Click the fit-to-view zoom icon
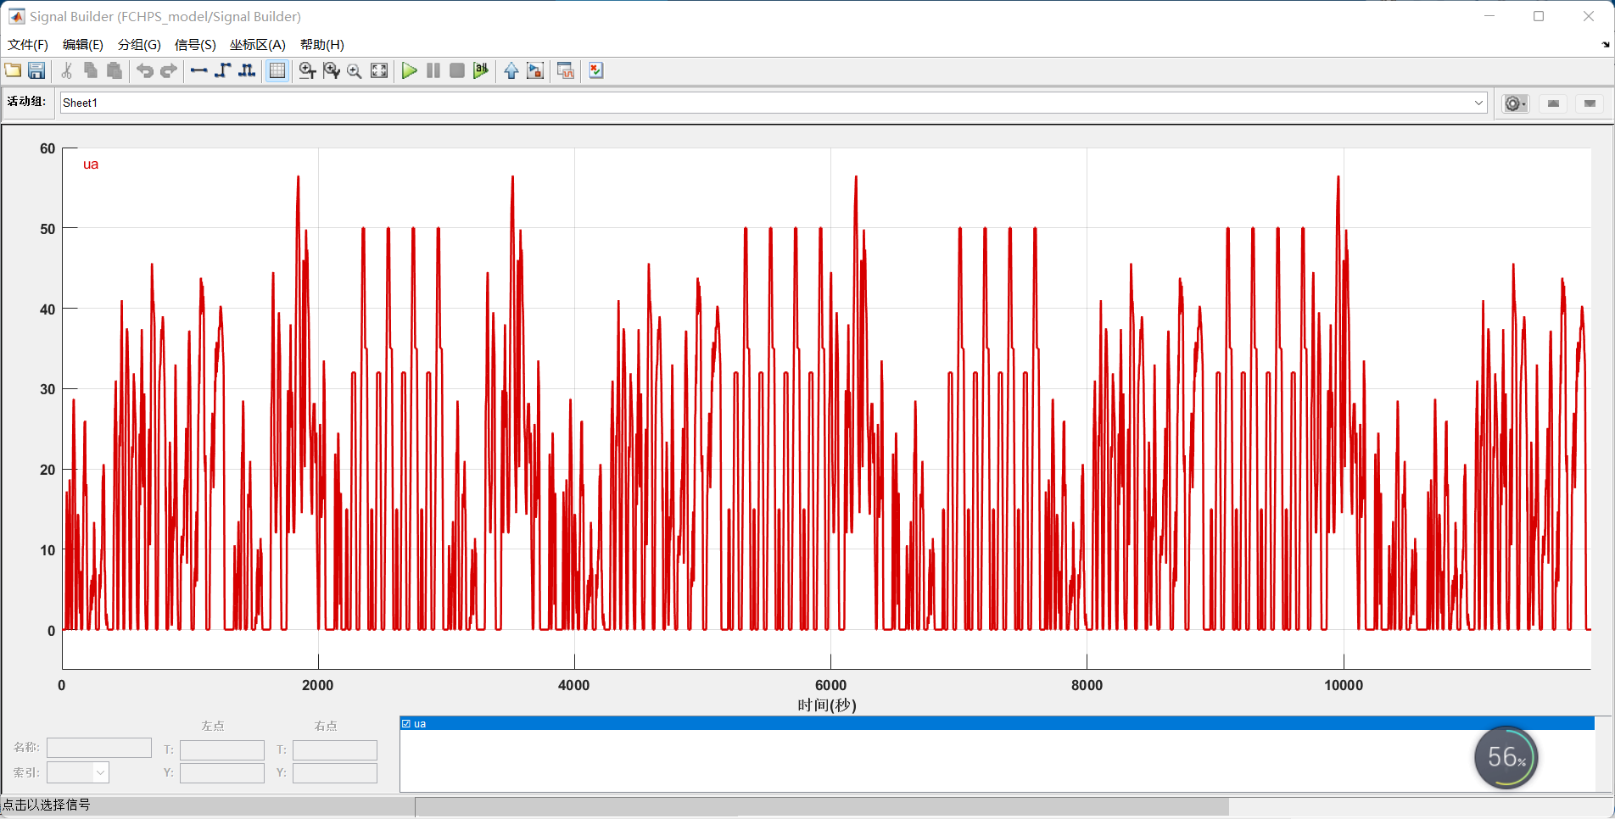Image resolution: width=1615 pixels, height=819 pixels. [379, 70]
